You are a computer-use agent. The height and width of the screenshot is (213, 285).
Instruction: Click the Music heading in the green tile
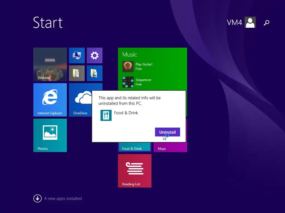tap(129, 55)
